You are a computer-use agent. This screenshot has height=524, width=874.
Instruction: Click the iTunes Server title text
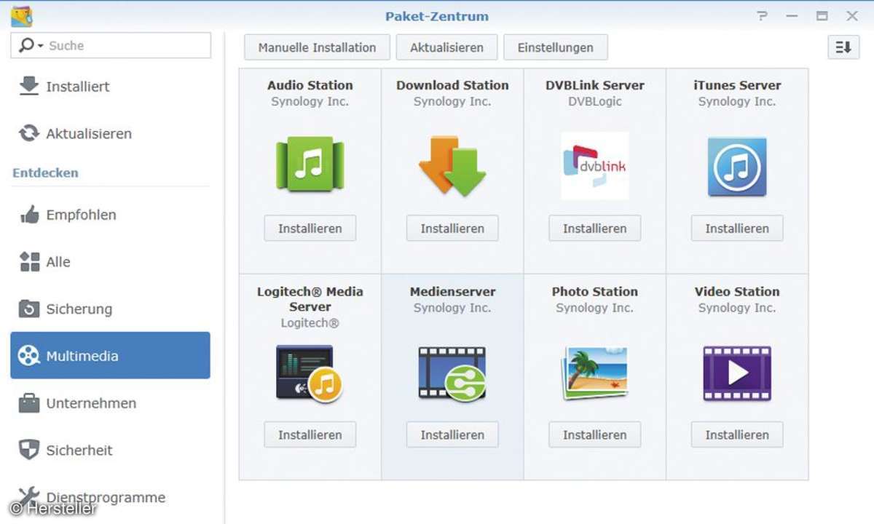click(x=737, y=85)
